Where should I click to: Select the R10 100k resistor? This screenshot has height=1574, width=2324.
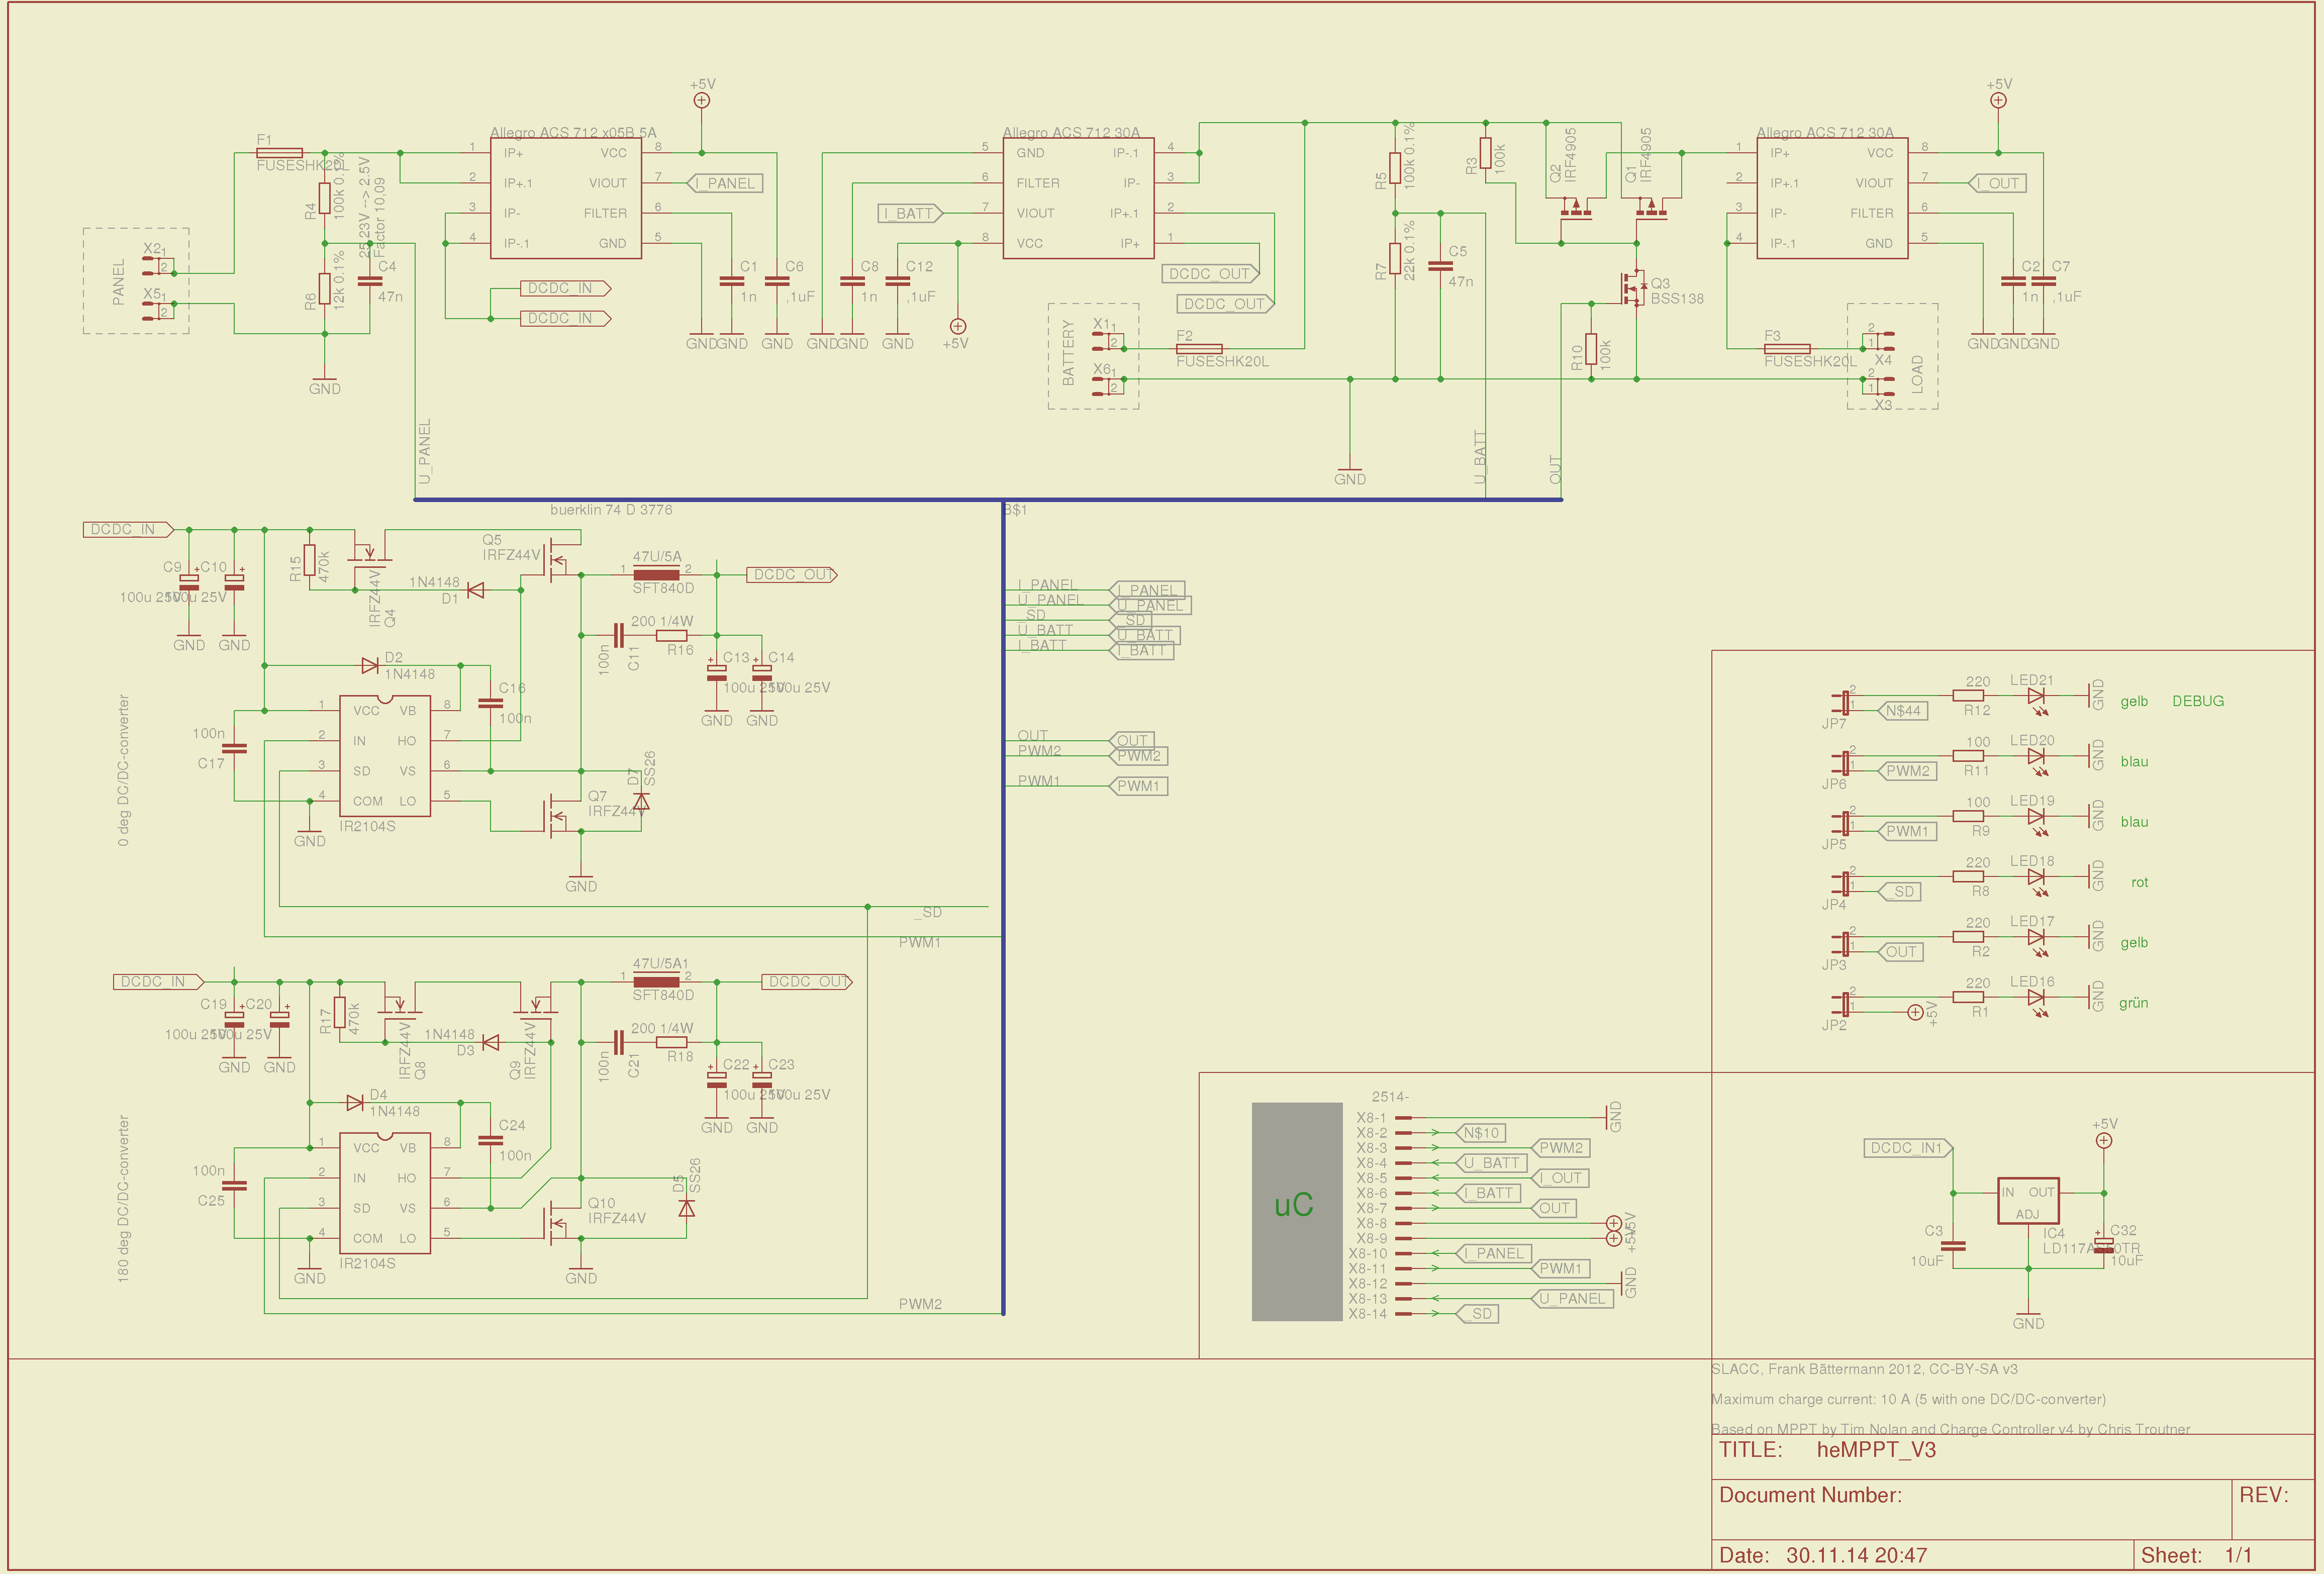1591,348
